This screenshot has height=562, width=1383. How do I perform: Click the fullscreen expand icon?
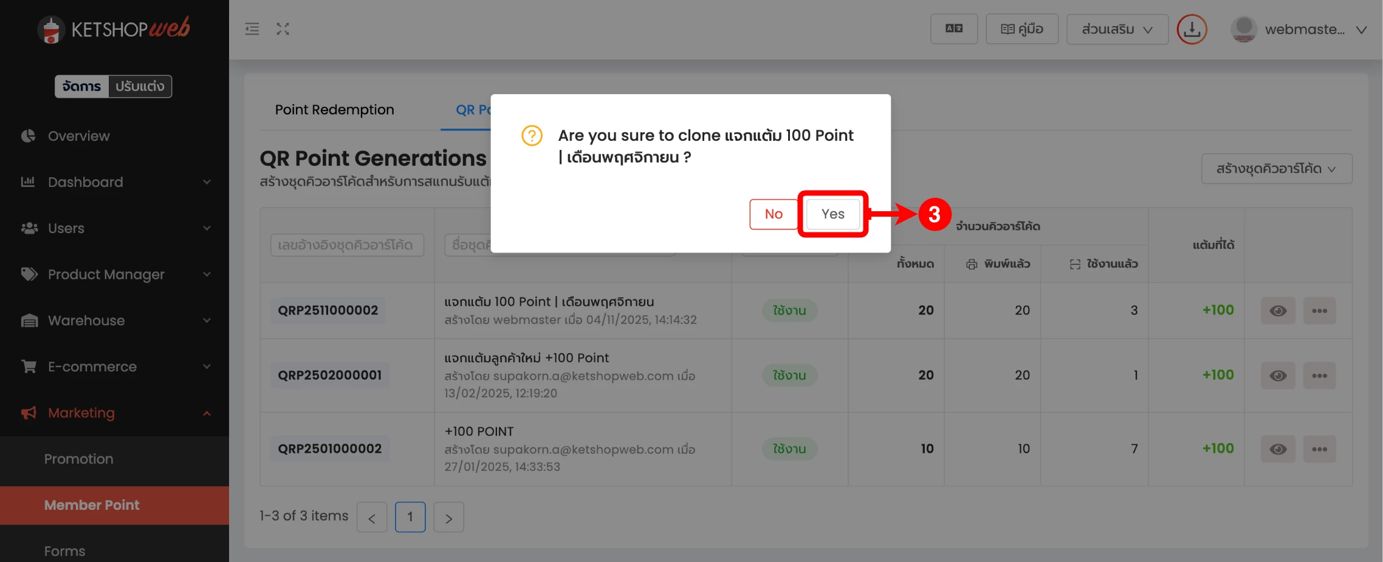283,29
